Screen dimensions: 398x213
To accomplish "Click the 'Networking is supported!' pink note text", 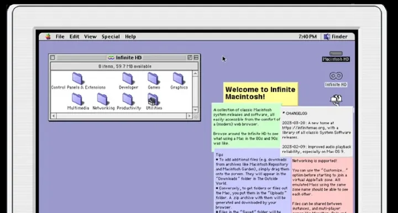I will 315,161.
